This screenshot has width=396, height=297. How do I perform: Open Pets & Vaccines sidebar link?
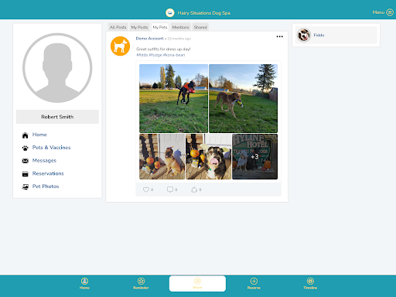coord(51,148)
